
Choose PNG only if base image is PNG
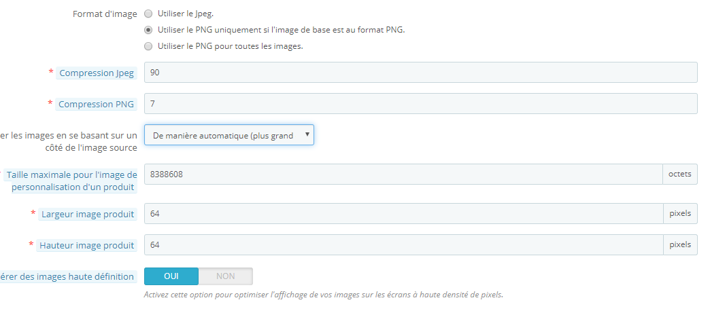(148, 30)
